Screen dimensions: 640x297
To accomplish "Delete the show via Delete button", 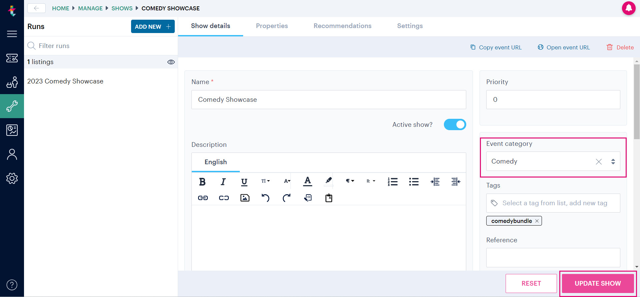I will tap(620, 47).
